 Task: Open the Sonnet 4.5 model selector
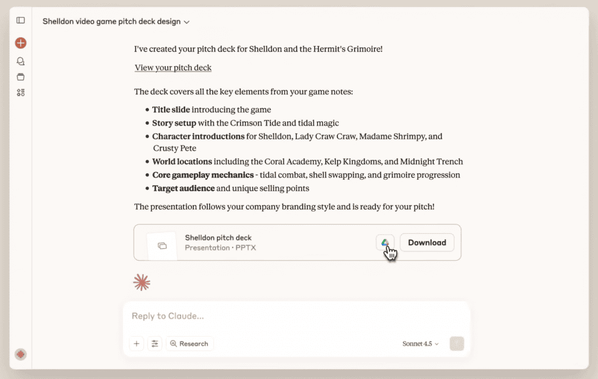click(420, 344)
